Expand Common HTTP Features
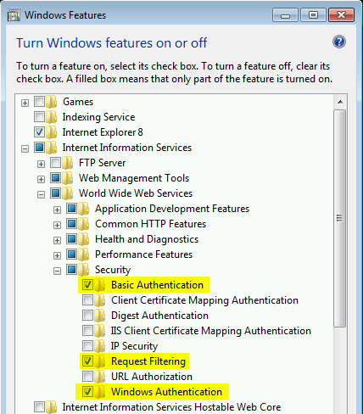The height and width of the screenshot is (414, 363). 57,225
